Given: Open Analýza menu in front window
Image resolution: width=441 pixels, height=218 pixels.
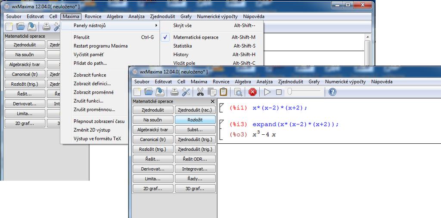Looking at the screenshot, I should [x=264, y=82].
